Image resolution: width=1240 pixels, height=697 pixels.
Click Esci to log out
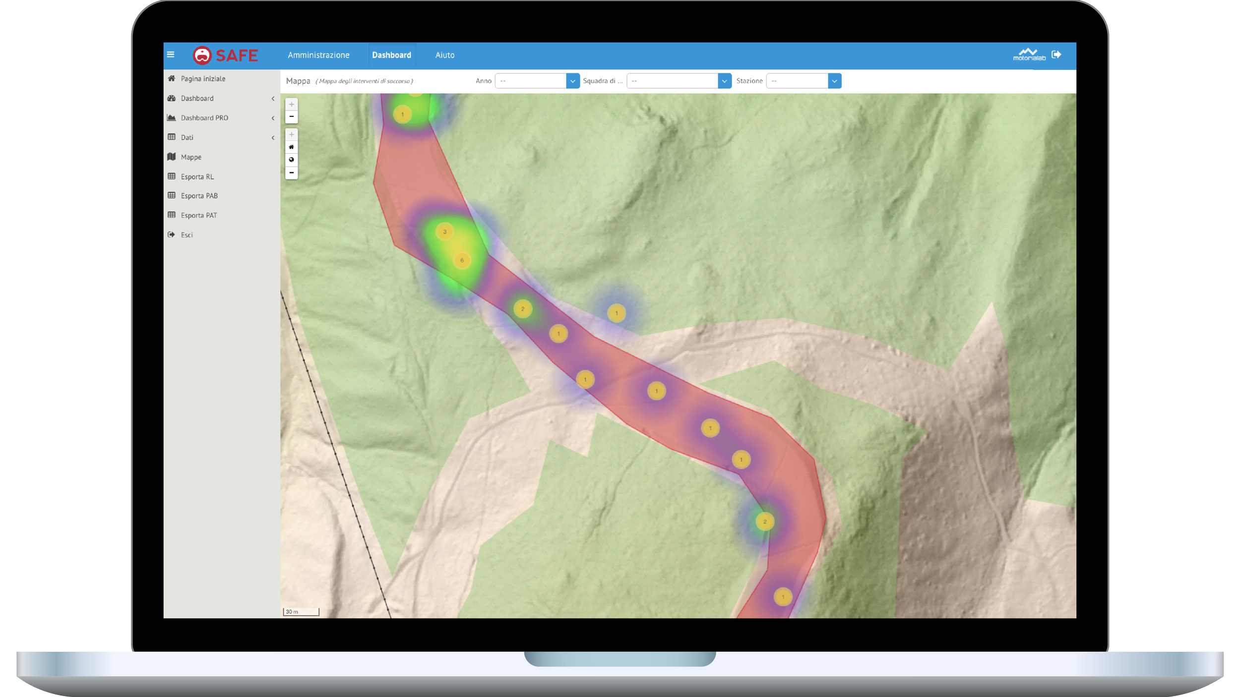point(187,235)
